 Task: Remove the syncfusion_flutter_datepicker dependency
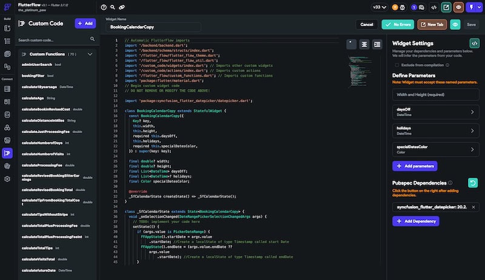(x=473, y=207)
